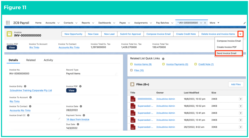249x138 pixels.
Task: Choose Compose Invoice Email in dropdown menu
Action: [229, 41]
